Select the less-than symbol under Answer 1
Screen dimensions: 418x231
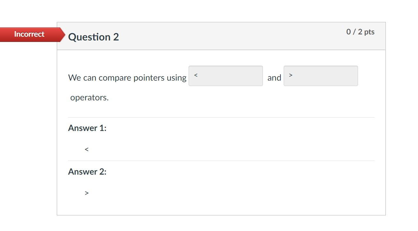click(x=86, y=149)
